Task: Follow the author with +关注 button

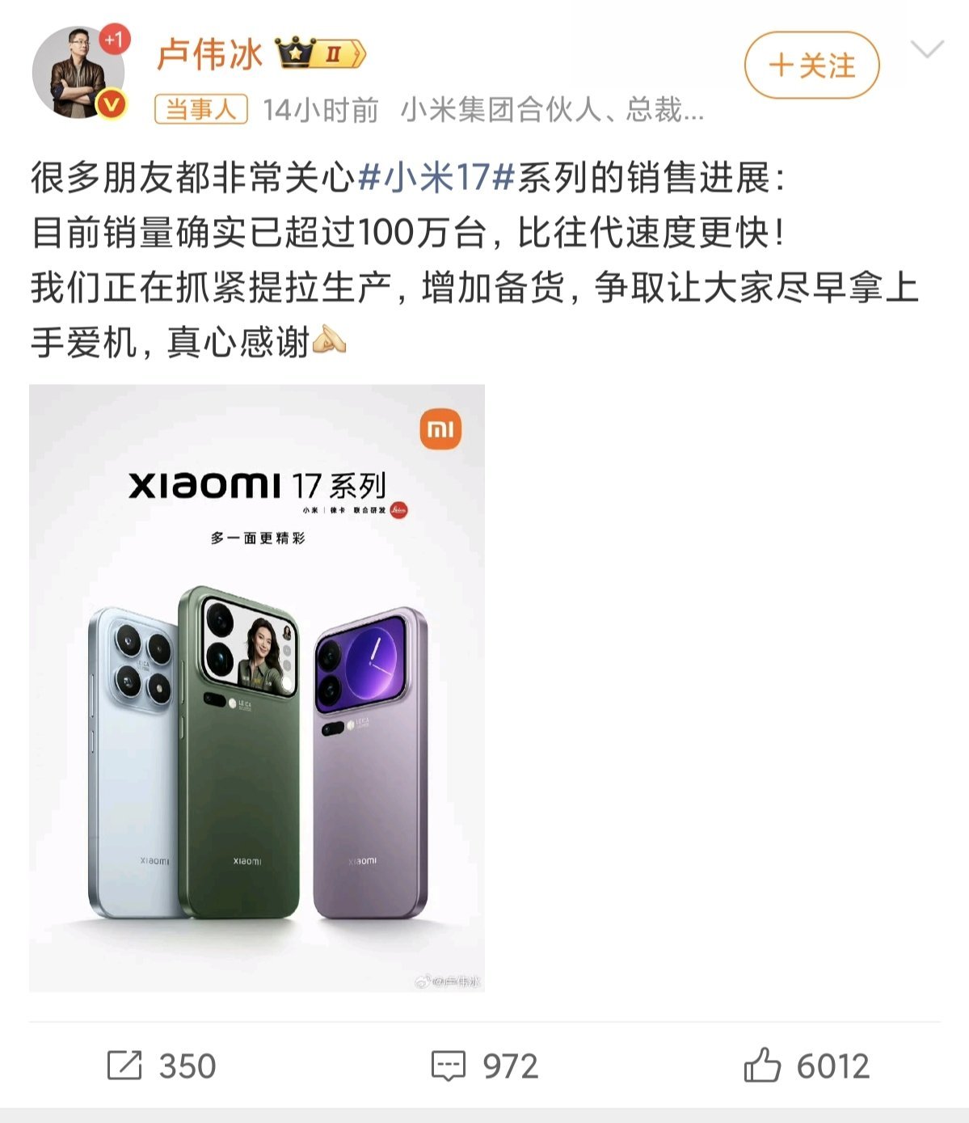Action: [x=811, y=65]
